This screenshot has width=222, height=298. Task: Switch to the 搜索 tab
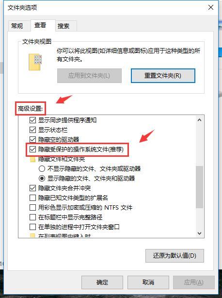(x=63, y=26)
